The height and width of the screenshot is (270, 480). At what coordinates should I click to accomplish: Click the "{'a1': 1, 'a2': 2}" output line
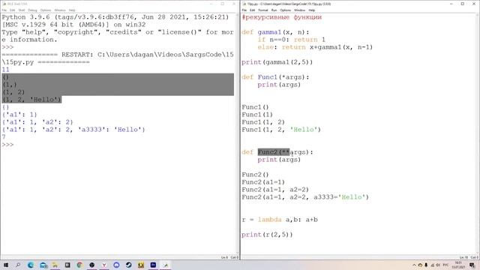pos(37,122)
